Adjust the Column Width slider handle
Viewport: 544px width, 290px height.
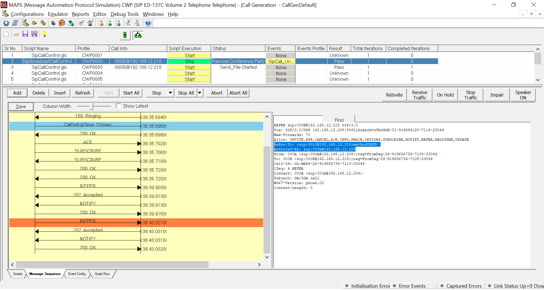(x=92, y=106)
